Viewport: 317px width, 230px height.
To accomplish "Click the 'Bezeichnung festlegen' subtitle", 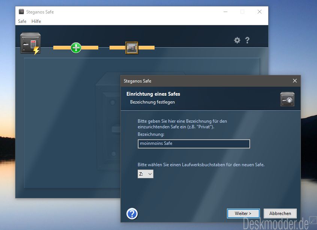I will (152, 102).
